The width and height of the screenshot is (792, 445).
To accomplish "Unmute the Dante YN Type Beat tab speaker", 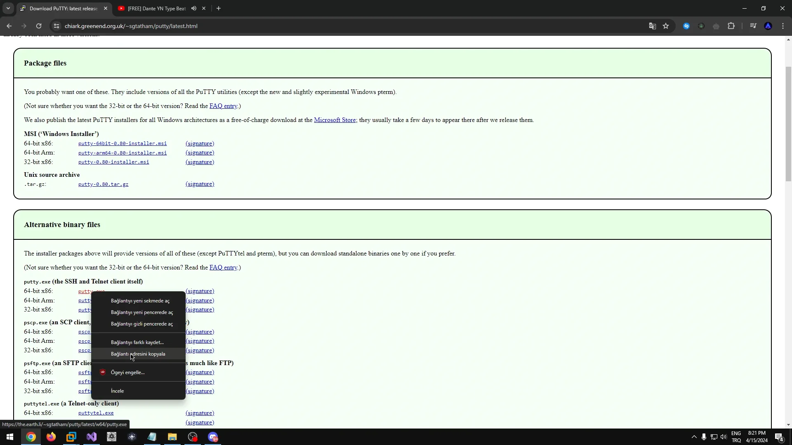I will [194, 8].
